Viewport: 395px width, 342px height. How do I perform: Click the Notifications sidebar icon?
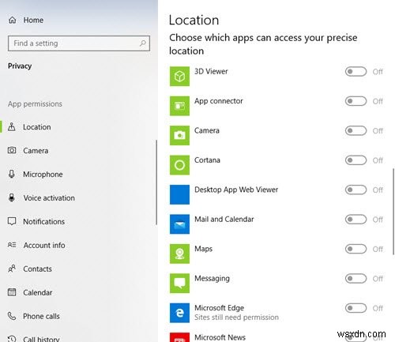tap(12, 221)
